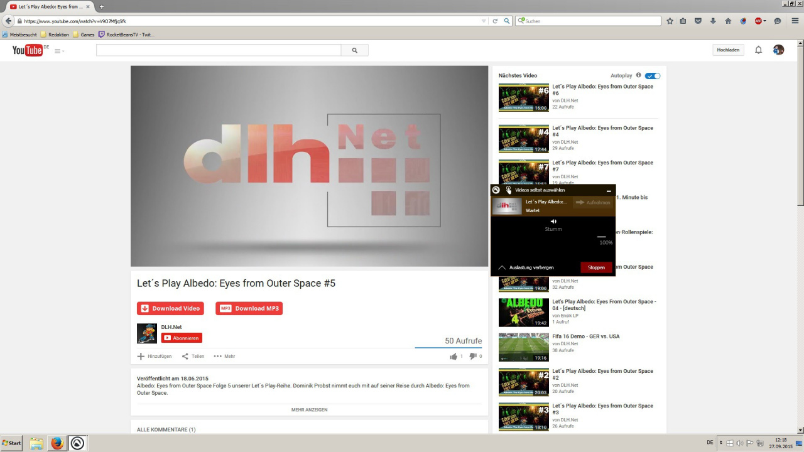Go to Firefox home page icon
Image resolution: width=804 pixels, height=452 pixels.
pyautogui.click(x=728, y=21)
